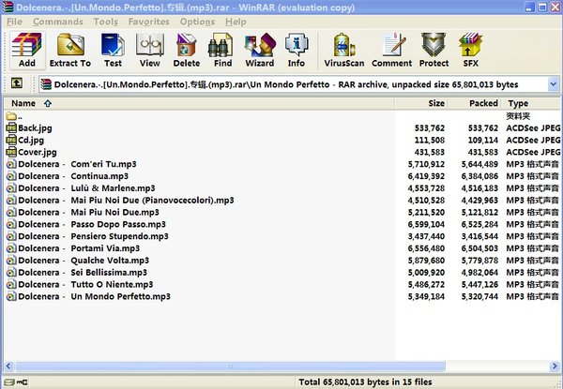Click icon of Com'eri Tu.mp3

(x=11, y=164)
